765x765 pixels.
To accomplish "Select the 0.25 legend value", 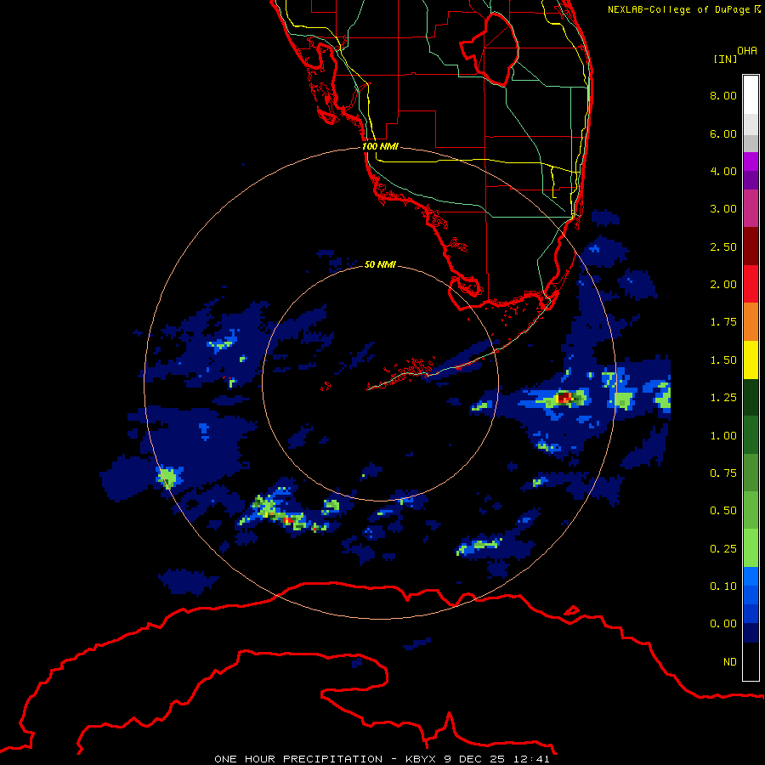I will (x=723, y=549).
